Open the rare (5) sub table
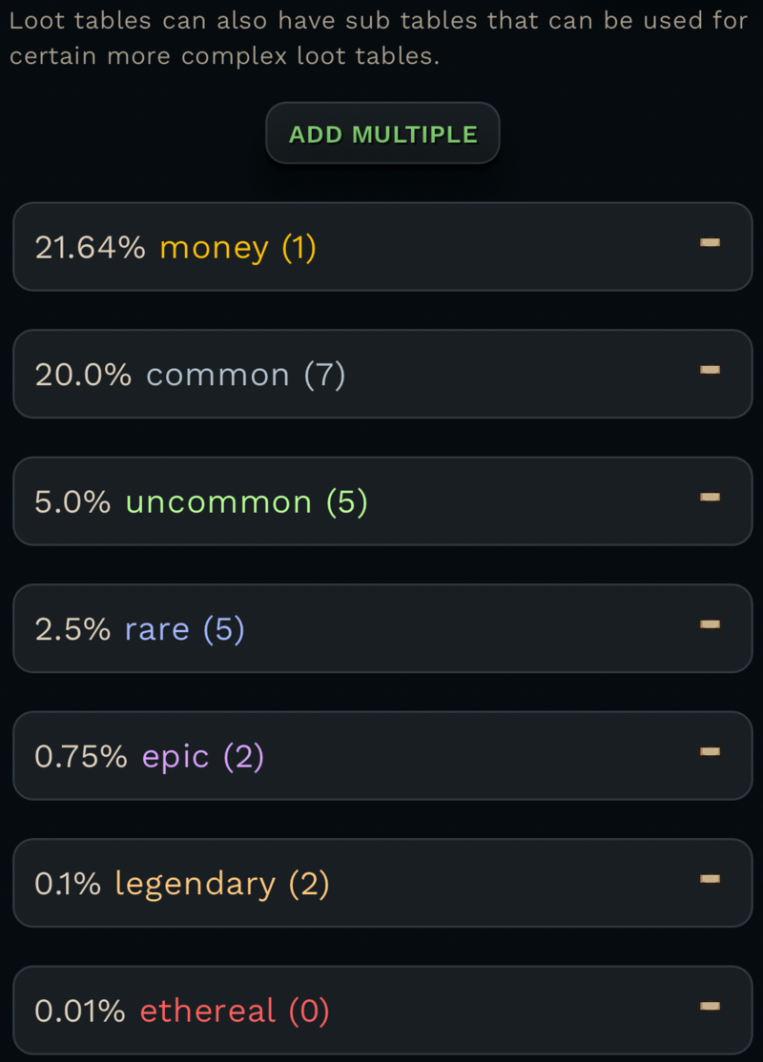Image resolution: width=763 pixels, height=1062 pixels. (184, 629)
